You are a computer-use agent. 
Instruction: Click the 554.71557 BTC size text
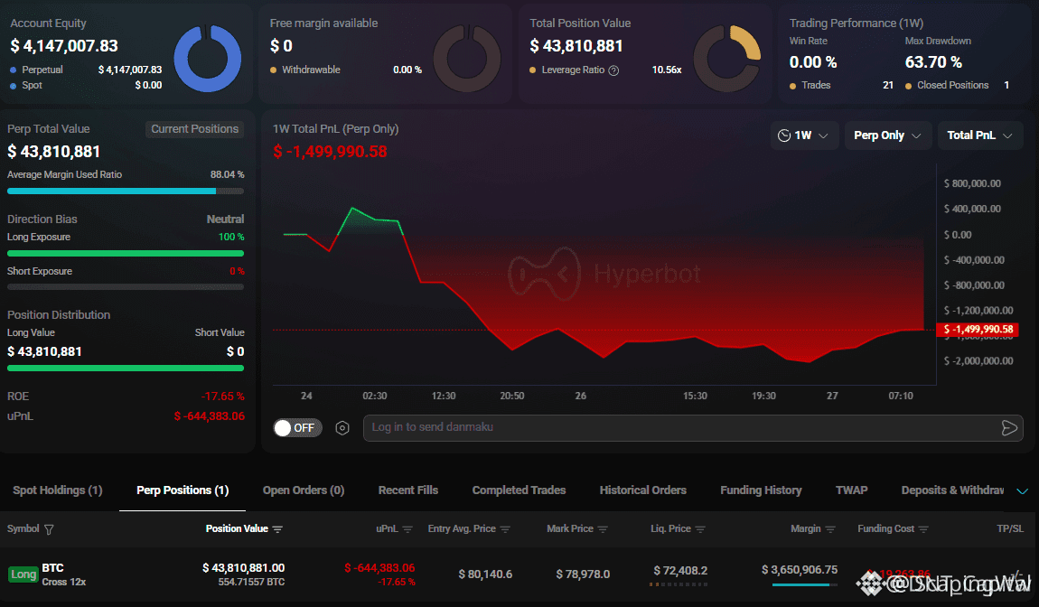pyautogui.click(x=251, y=582)
